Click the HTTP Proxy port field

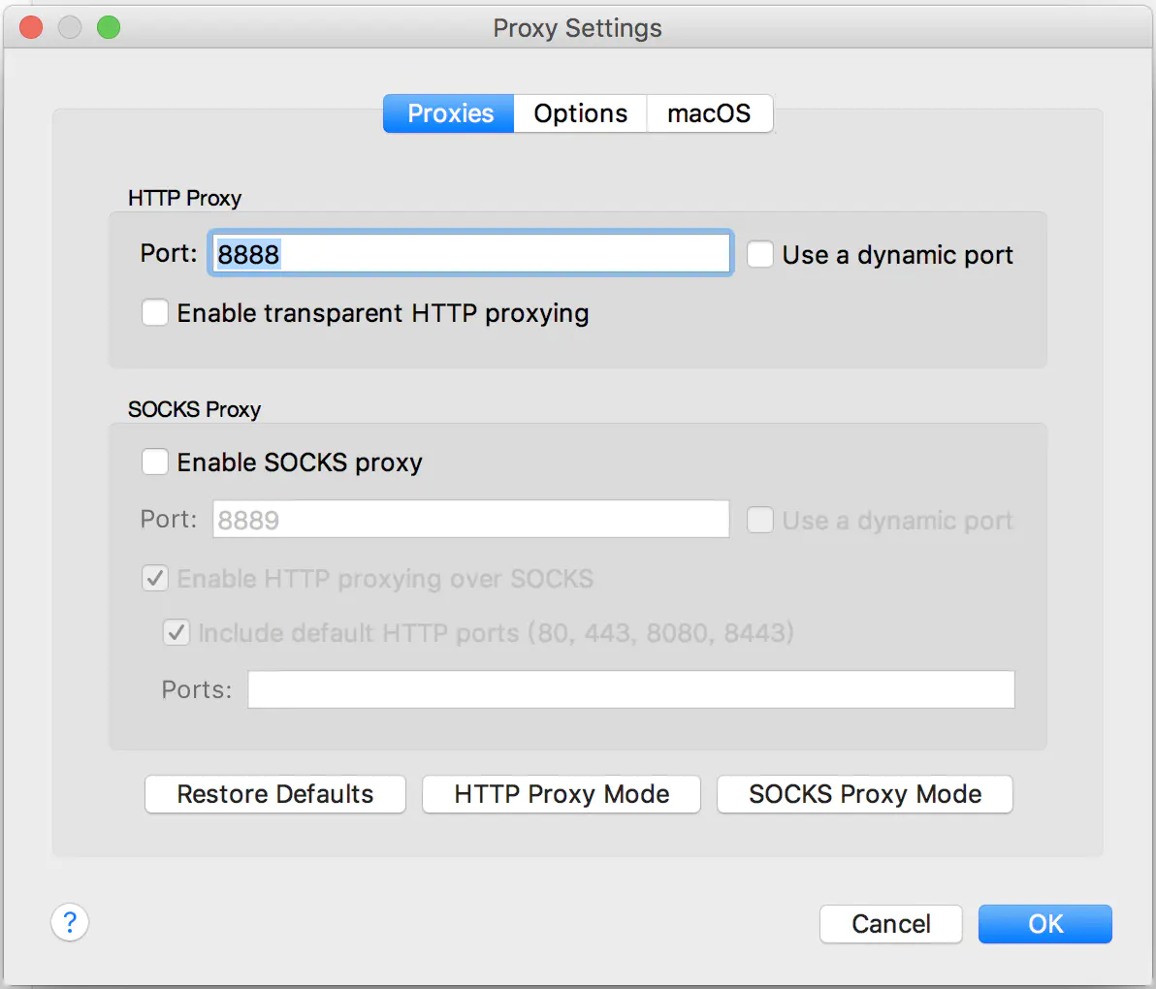[469, 254]
